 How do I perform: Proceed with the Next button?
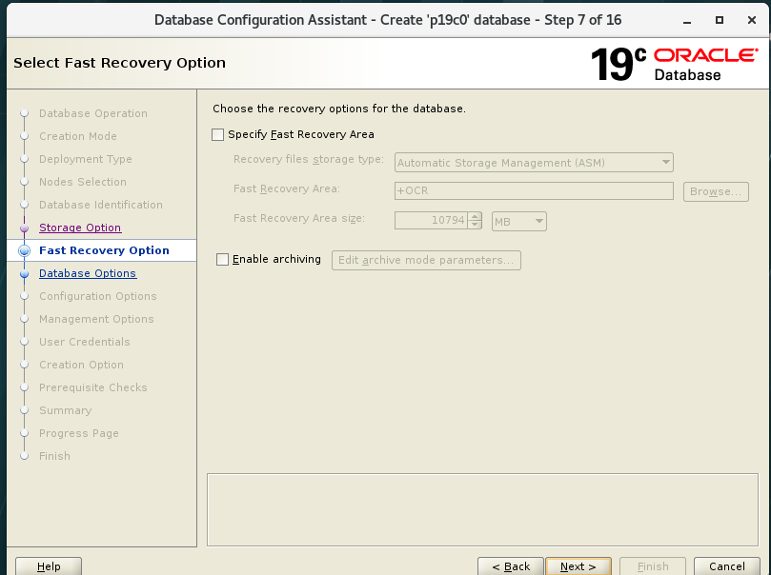578,566
